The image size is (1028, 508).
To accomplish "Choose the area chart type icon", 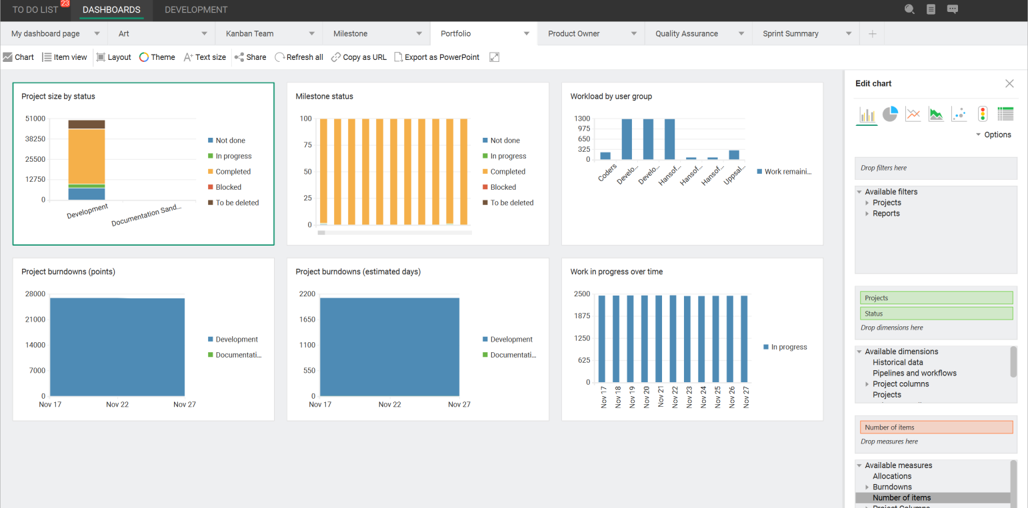I will 936,115.
